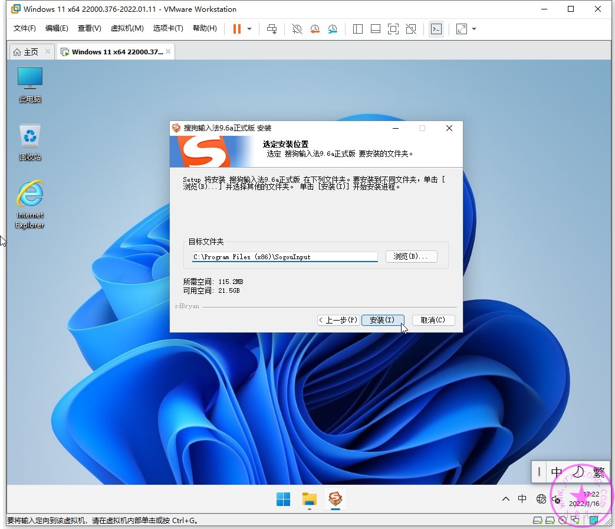615x529 pixels.
Task: Open the Windows Start button
Action: point(283,499)
